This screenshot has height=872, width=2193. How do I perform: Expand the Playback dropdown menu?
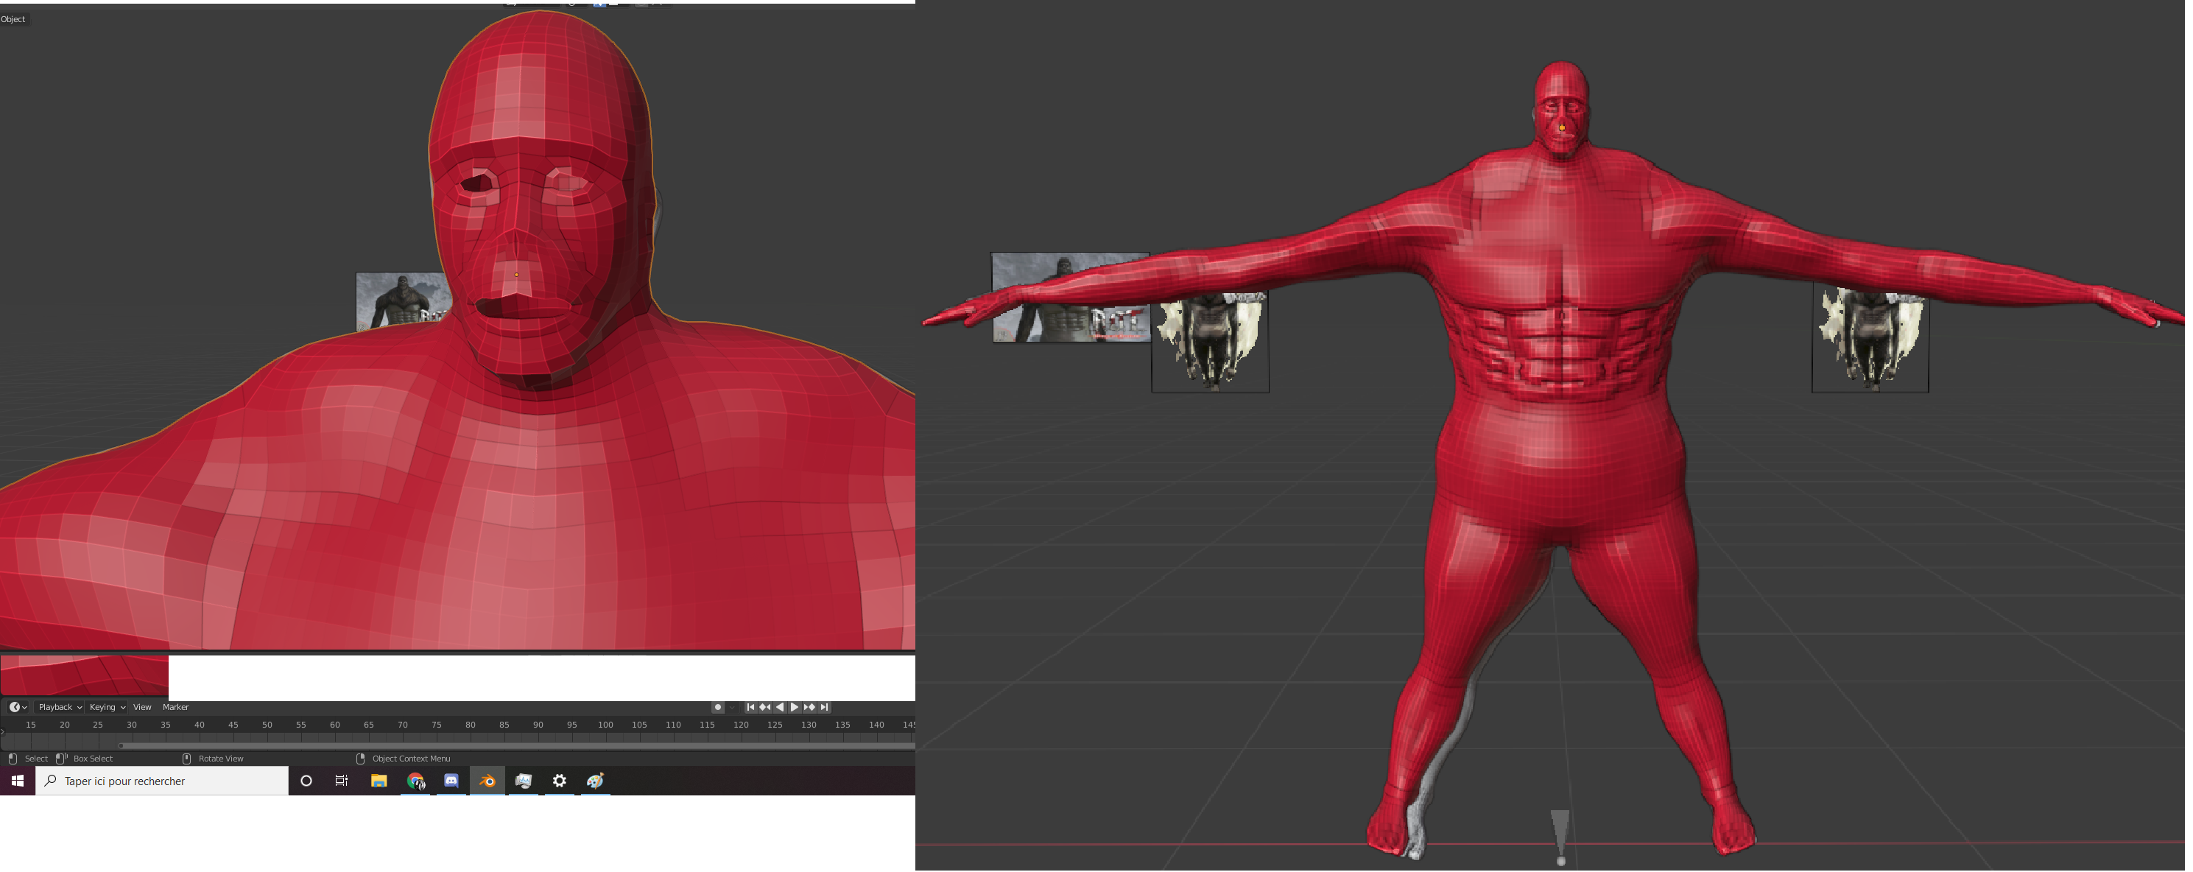60,707
